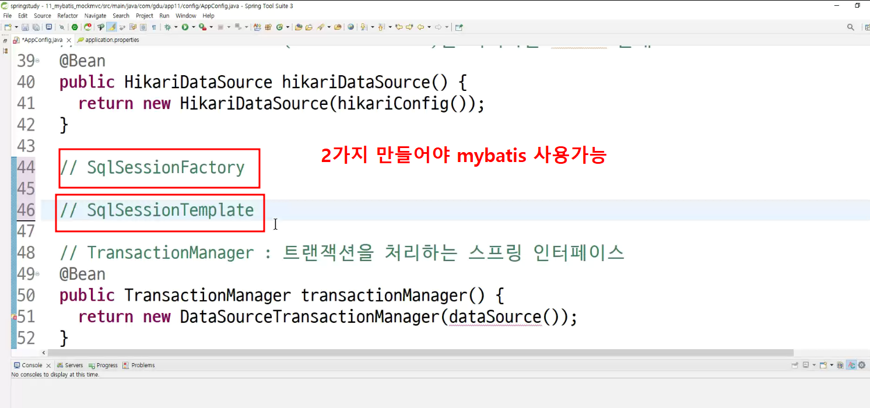Collapse the @Bean method at line 49
Image resolution: width=870 pixels, height=408 pixels.
click(x=38, y=274)
